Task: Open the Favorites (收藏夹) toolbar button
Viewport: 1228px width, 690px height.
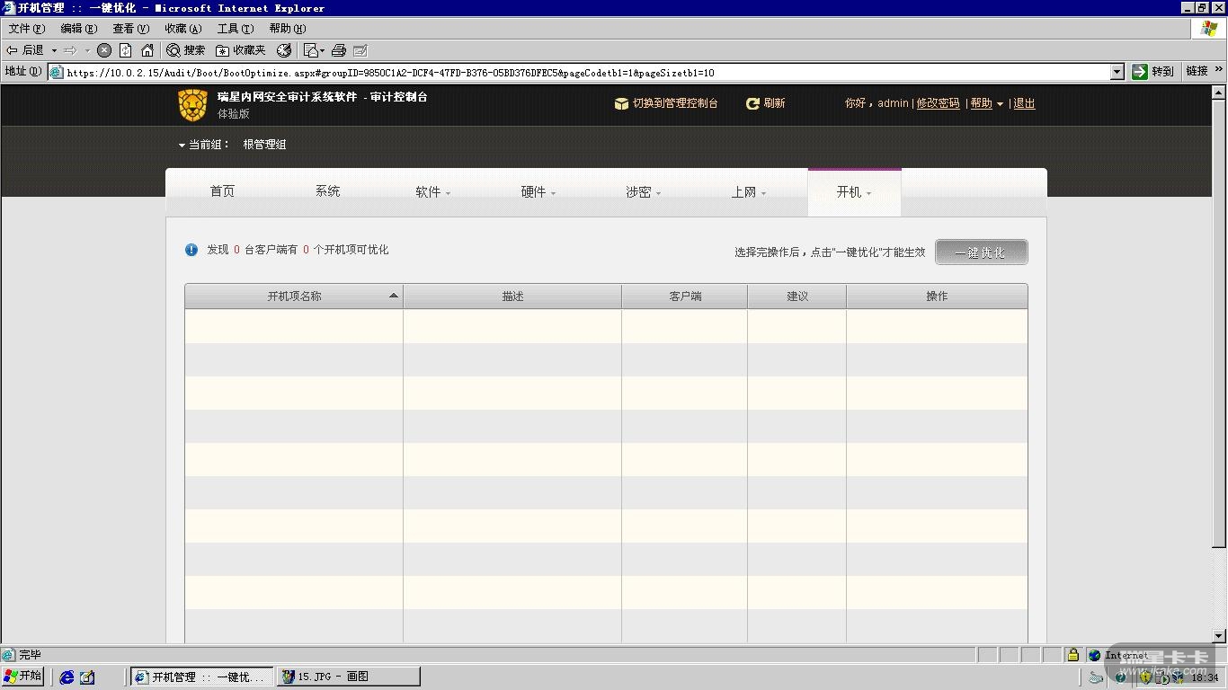Action: [241, 50]
